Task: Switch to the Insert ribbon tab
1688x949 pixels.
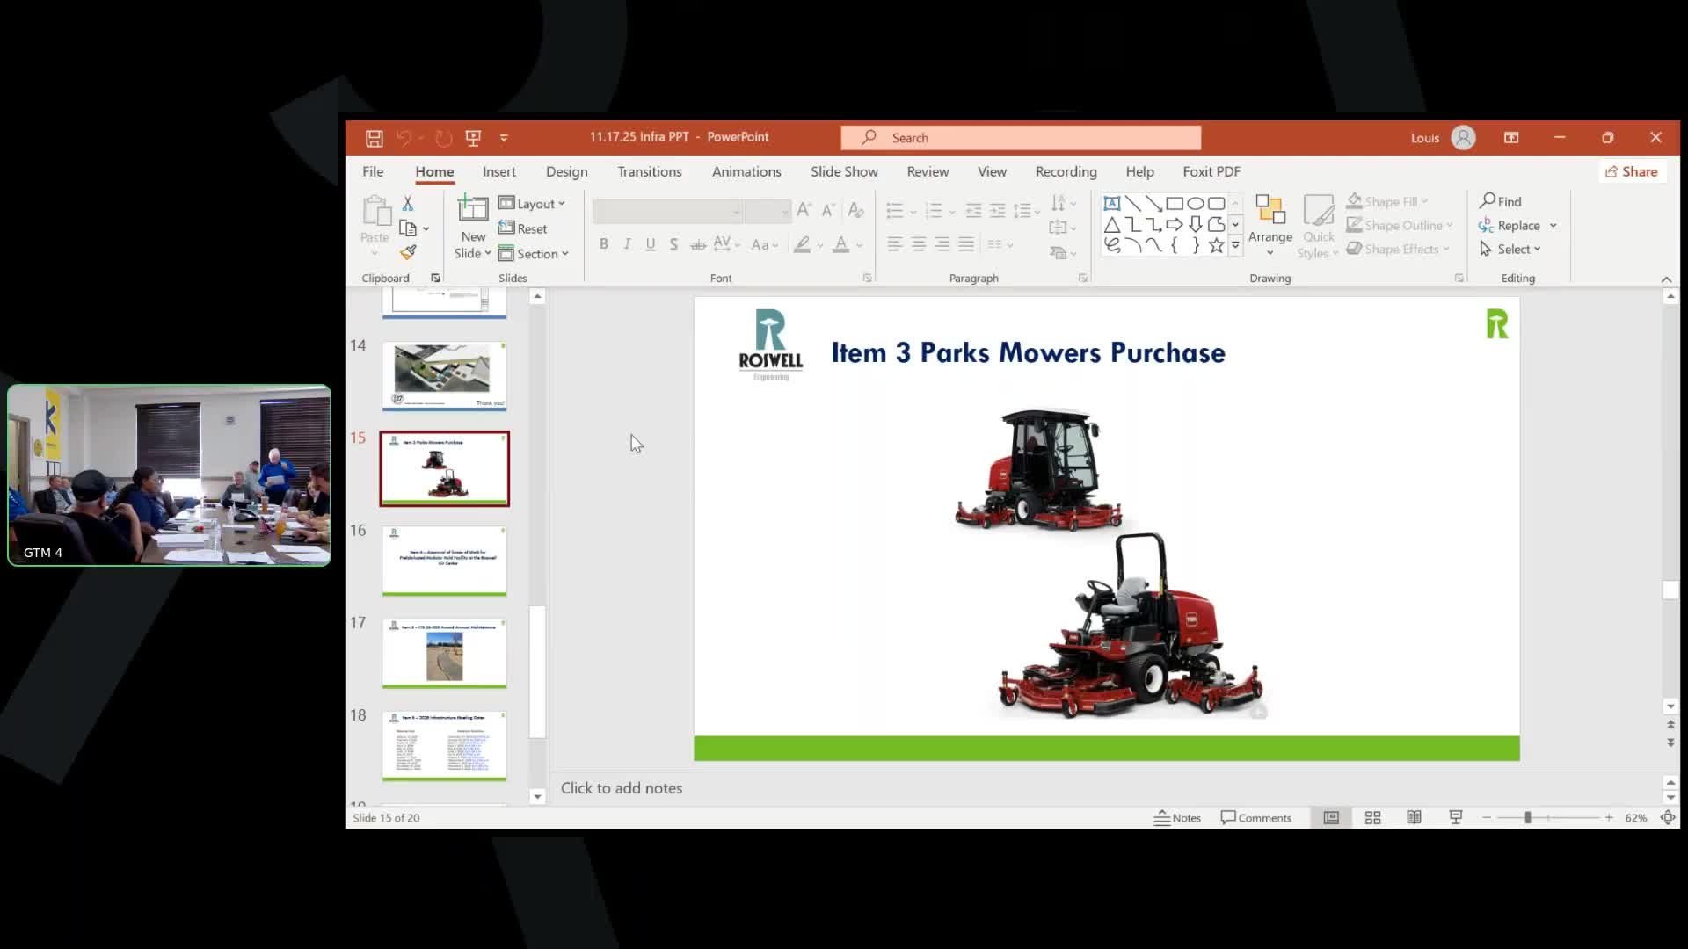Action: click(498, 171)
